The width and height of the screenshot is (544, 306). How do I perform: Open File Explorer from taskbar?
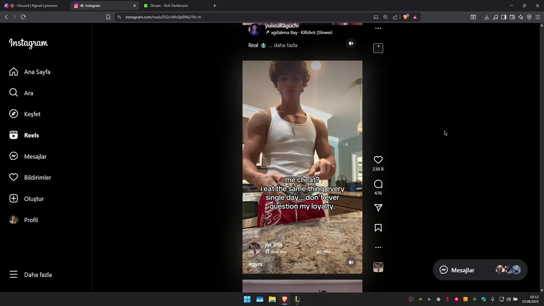[272, 299]
